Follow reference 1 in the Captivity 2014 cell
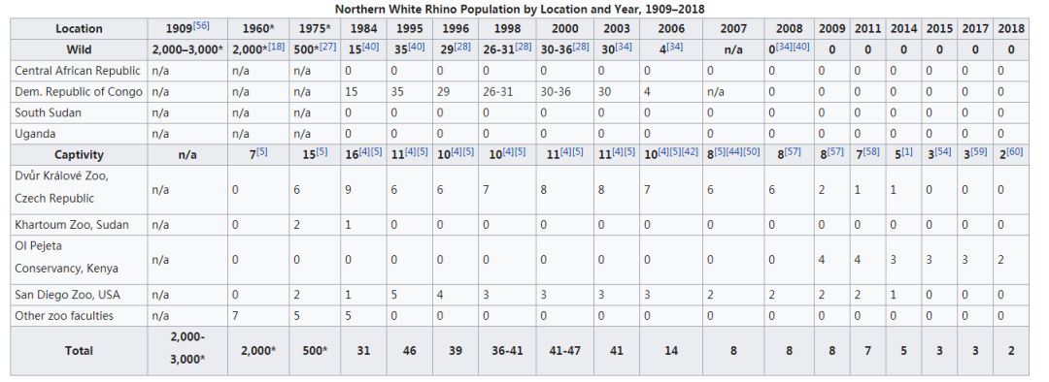Image resolution: width=1049 pixels, height=382 pixels. pos(906,151)
